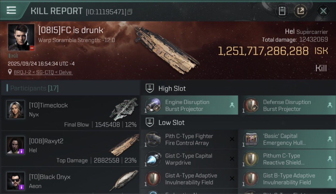336x194 pixels.
Task: Close the kill report window
Action: point(323,11)
